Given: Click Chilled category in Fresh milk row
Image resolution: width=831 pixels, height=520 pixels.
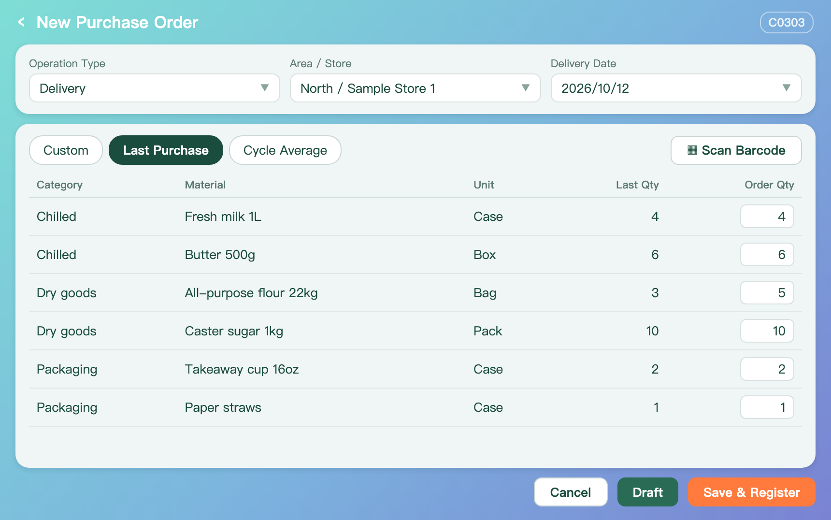Looking at the screenshot, I should (x=57, y=217).
